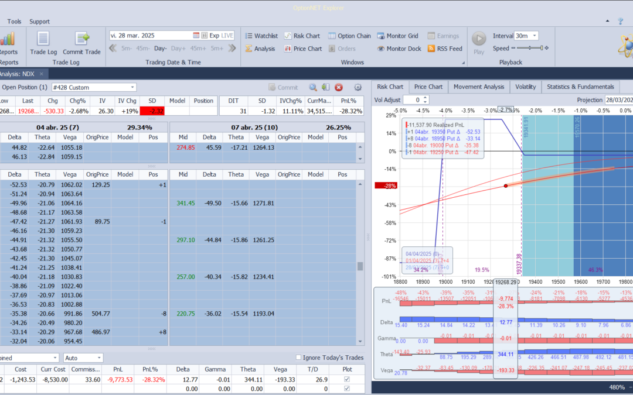Screen dimensions: 633x395
Task: Click the Vol Adjust value field
Action: pyautogui.click(x=412, y=99)
